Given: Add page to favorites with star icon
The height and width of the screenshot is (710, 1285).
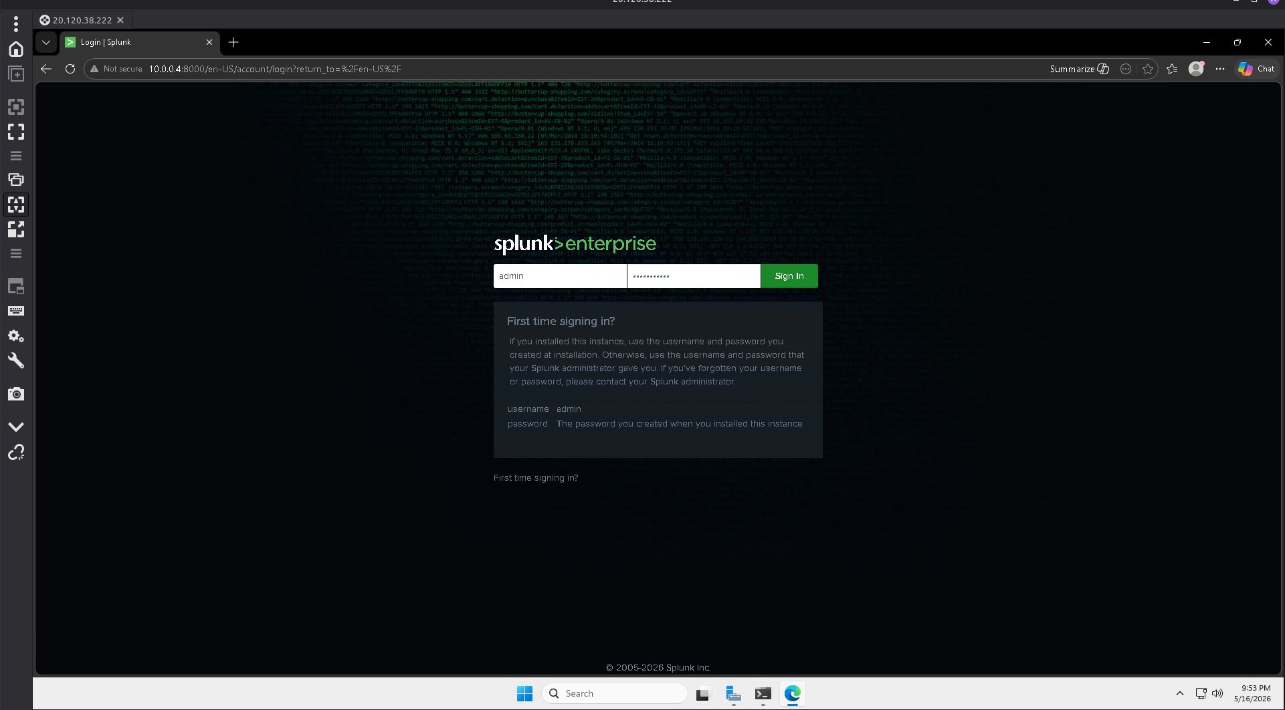Looking at the screenshot, I should (x=1148, y=69).
